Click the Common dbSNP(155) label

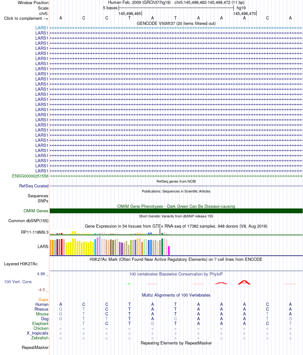pos(28,221)
